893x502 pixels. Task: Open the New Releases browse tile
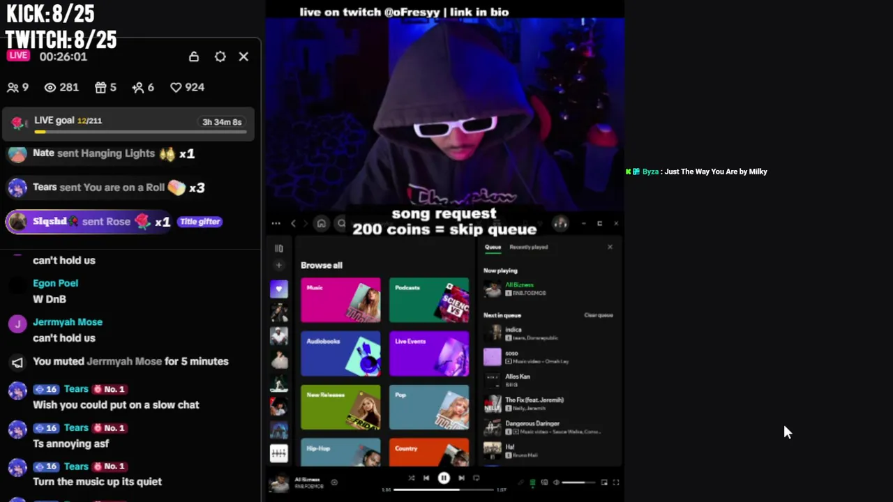click(340, 407)
